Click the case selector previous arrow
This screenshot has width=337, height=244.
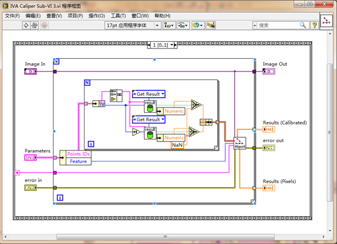[x=149, y=45]
